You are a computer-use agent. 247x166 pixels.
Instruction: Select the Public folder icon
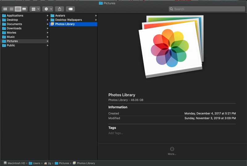coord(4,45)
